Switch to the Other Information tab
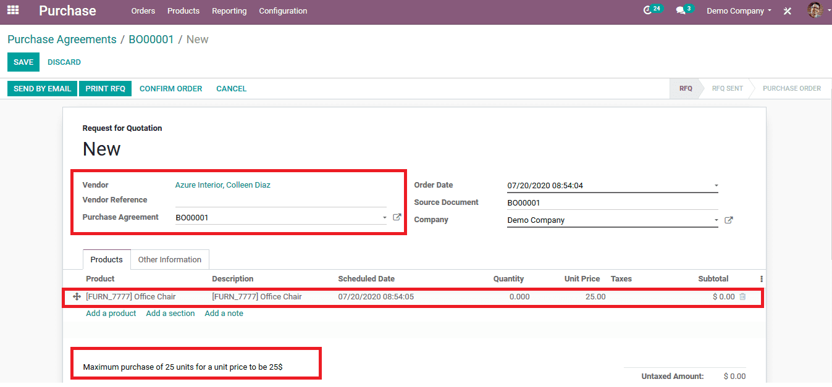Viewport: 832px width, 387px height. click(x=170, y=260)
